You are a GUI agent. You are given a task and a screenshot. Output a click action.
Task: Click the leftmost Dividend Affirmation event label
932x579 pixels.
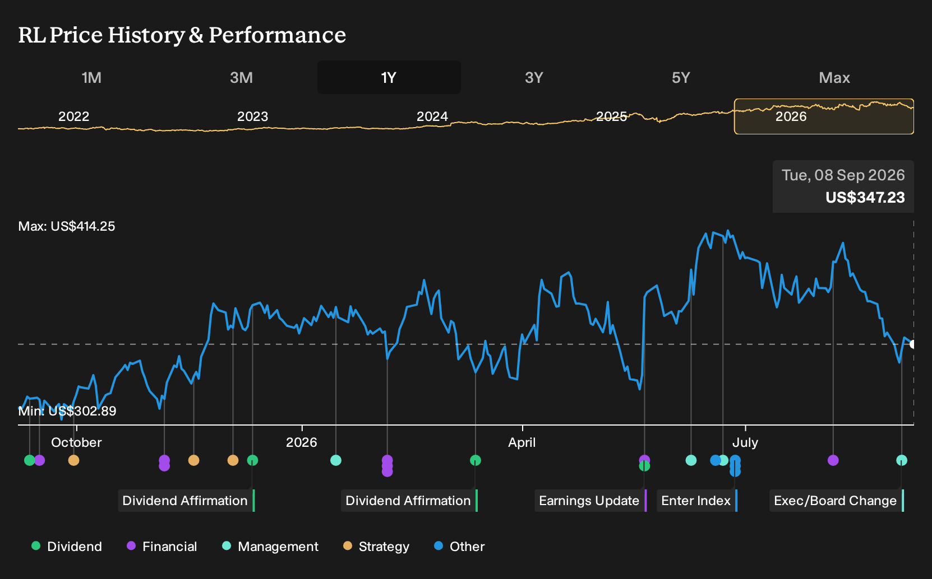(x=186, y=501)
